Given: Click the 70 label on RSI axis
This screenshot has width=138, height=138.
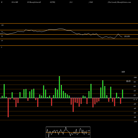Looking at the screenshot, I should [2, 32].
